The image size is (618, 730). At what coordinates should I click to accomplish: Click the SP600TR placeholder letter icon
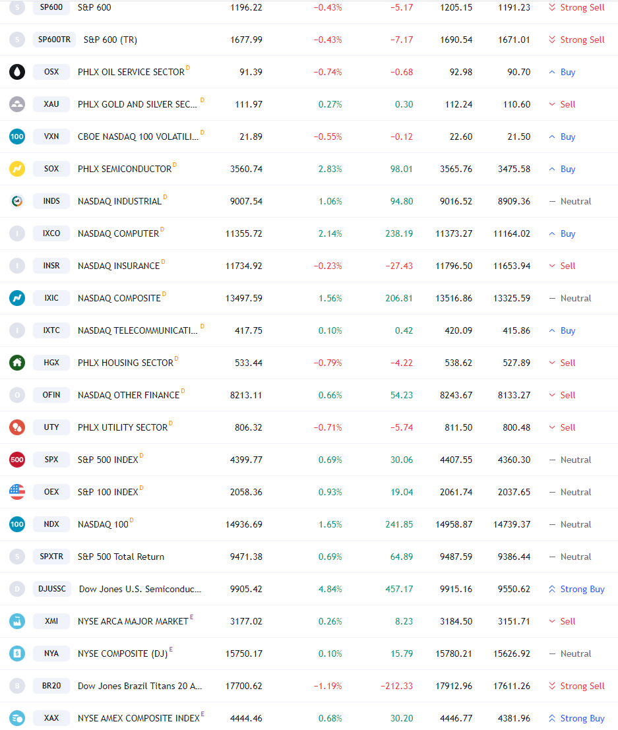pyautogui.click(x=17, y=40)
